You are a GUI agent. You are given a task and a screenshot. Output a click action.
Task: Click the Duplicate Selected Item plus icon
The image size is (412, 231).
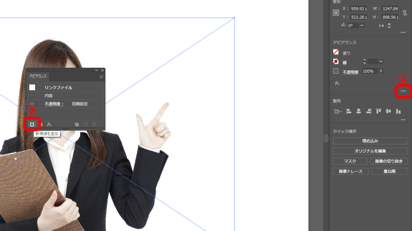(x=86, y=124)
